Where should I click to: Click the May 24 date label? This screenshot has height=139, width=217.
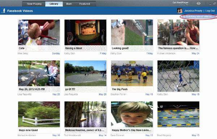(x=196, y=54)
